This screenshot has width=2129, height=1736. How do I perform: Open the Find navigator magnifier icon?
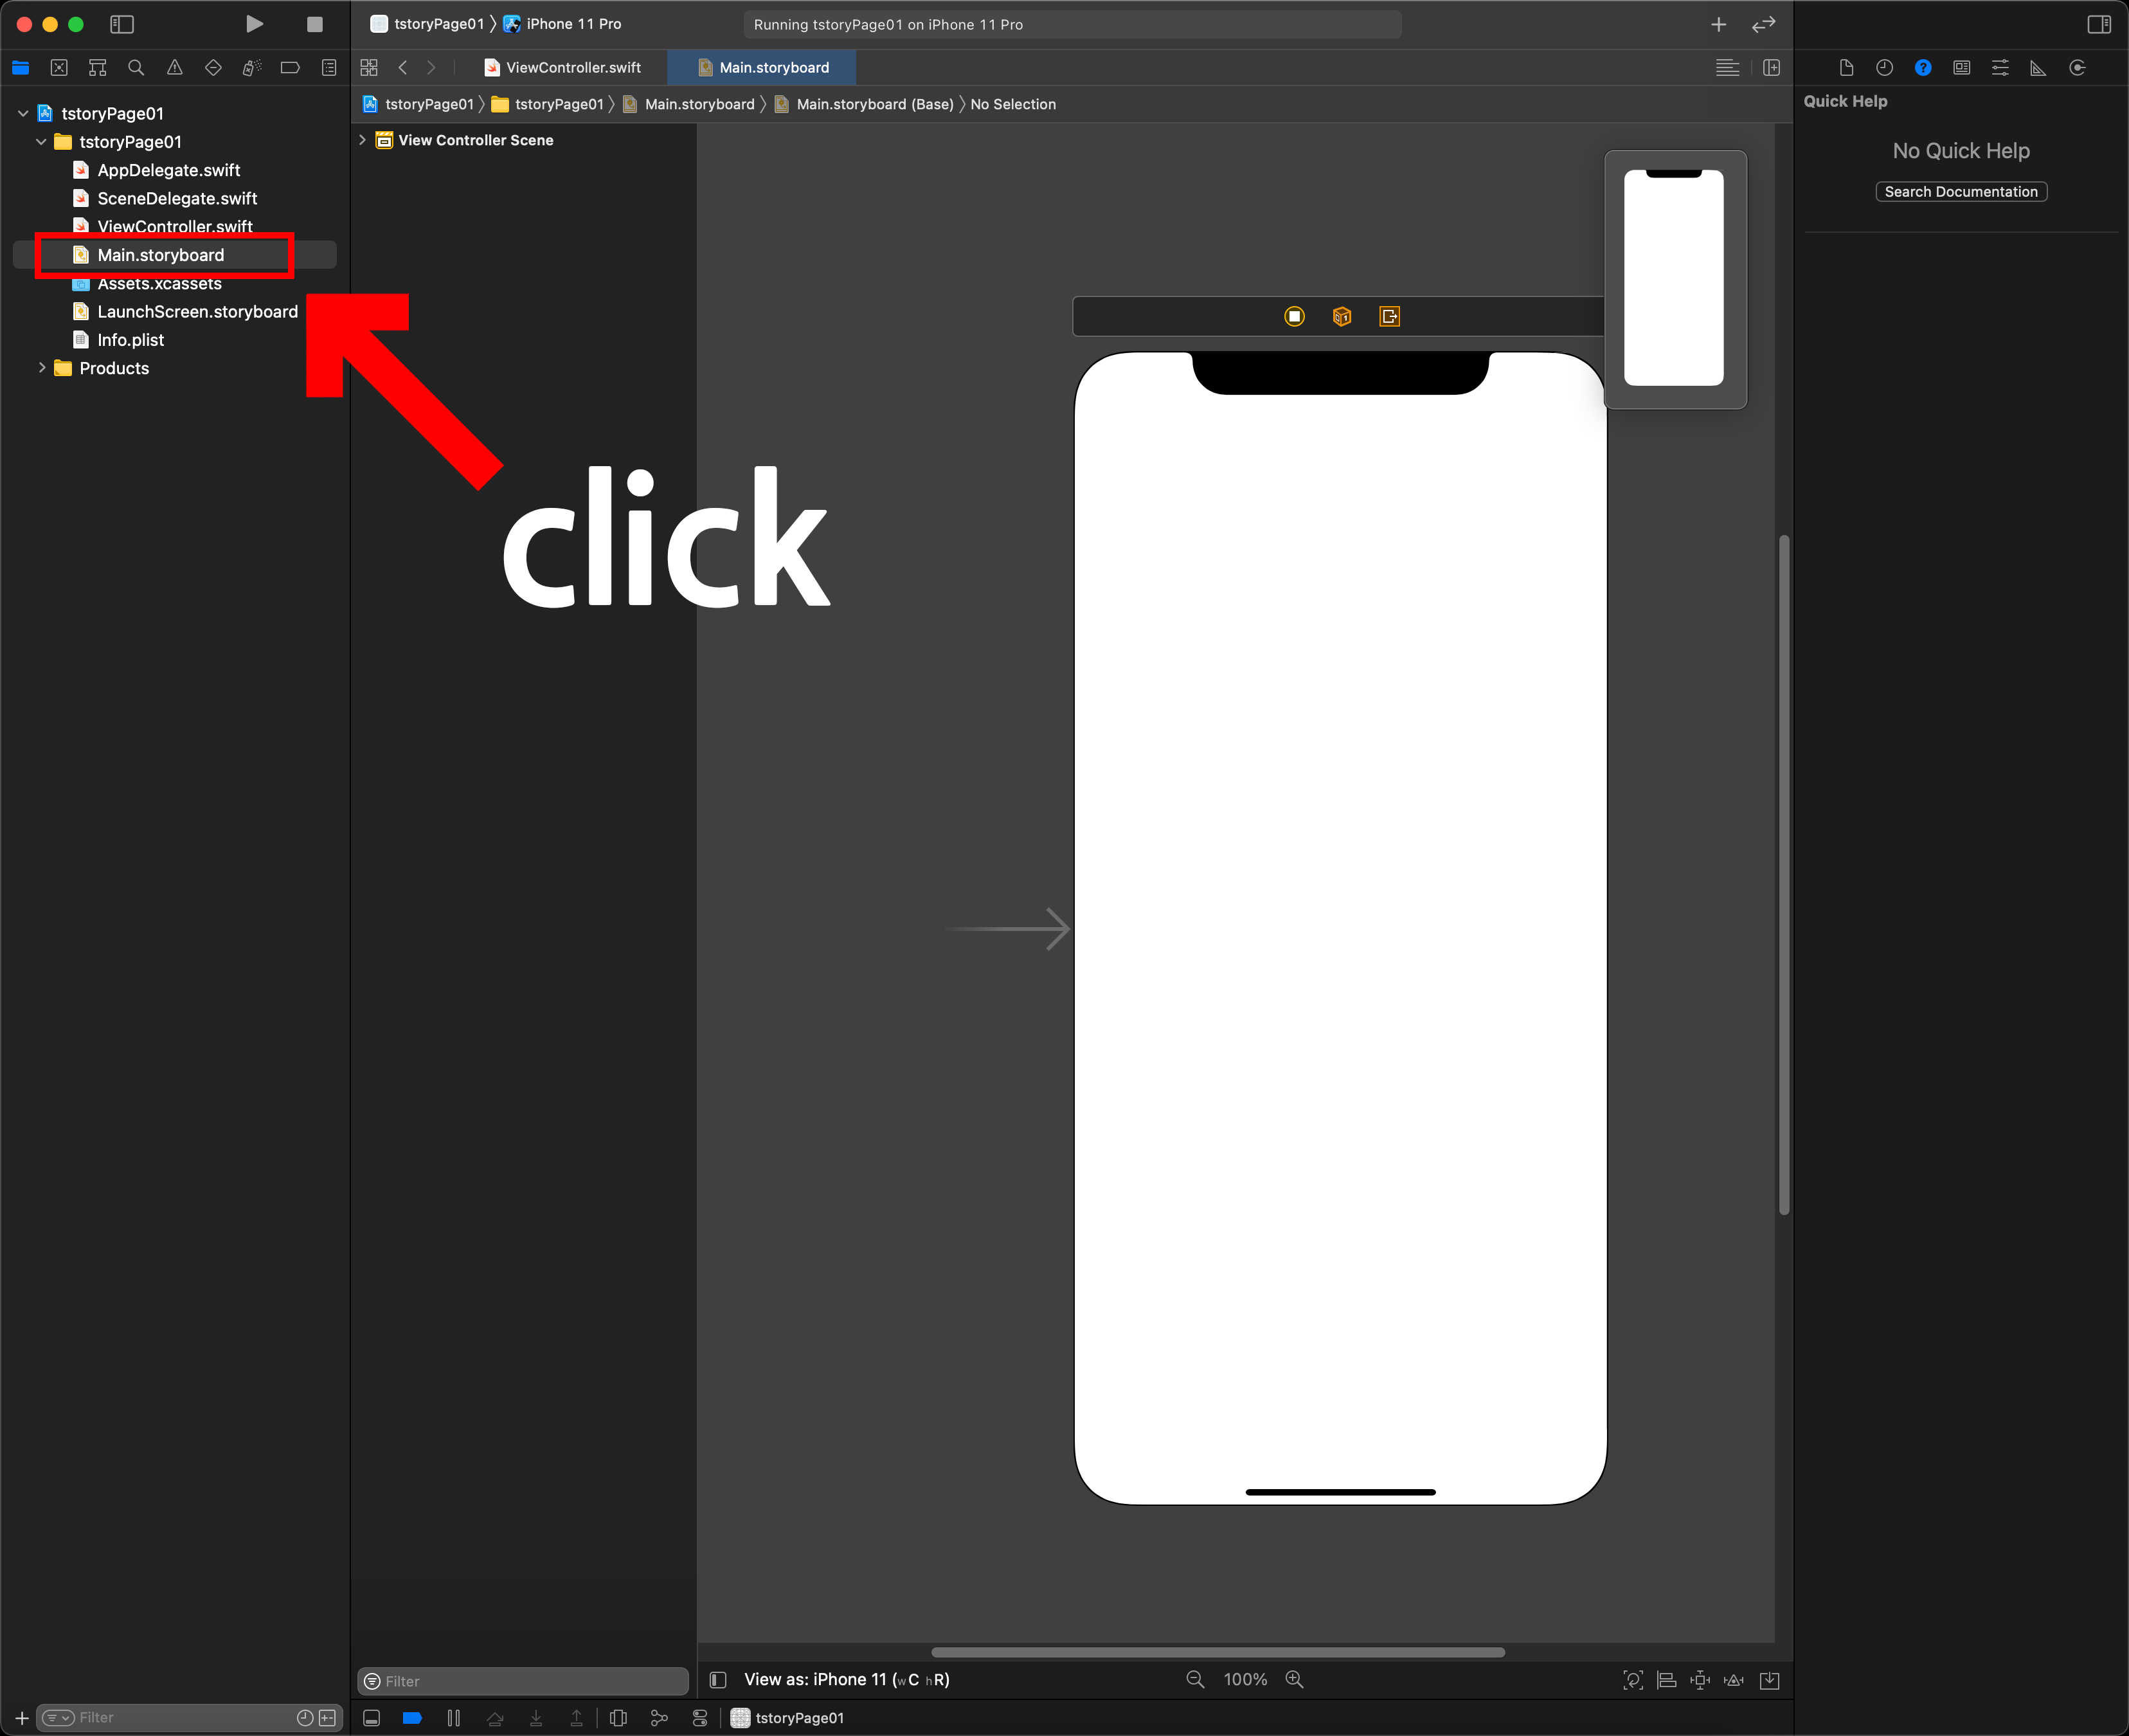136,68
